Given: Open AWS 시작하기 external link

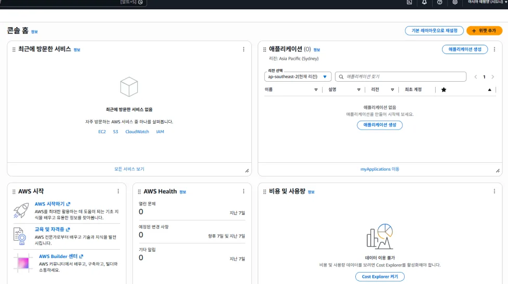Looking at the screenshot, I should point(52,204).
